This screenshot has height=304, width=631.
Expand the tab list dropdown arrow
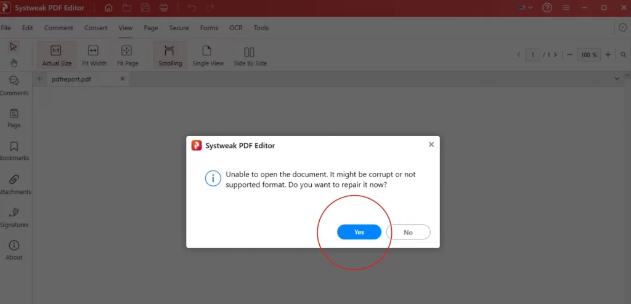617,79
